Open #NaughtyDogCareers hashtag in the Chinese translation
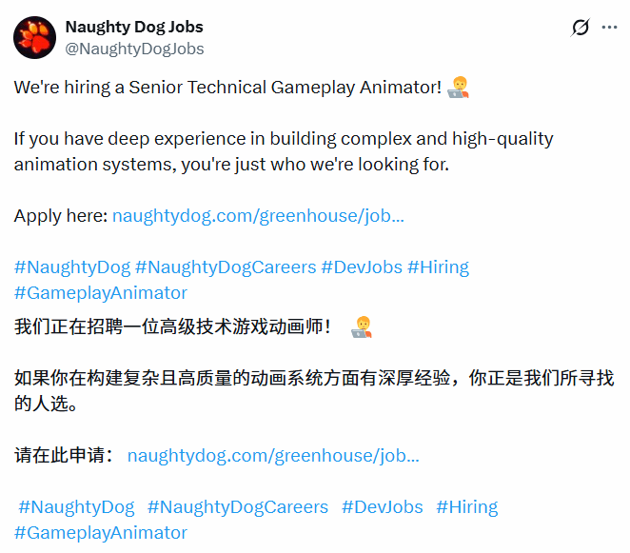Viewport: 630px width, 553px height. (x=238, y=507)
